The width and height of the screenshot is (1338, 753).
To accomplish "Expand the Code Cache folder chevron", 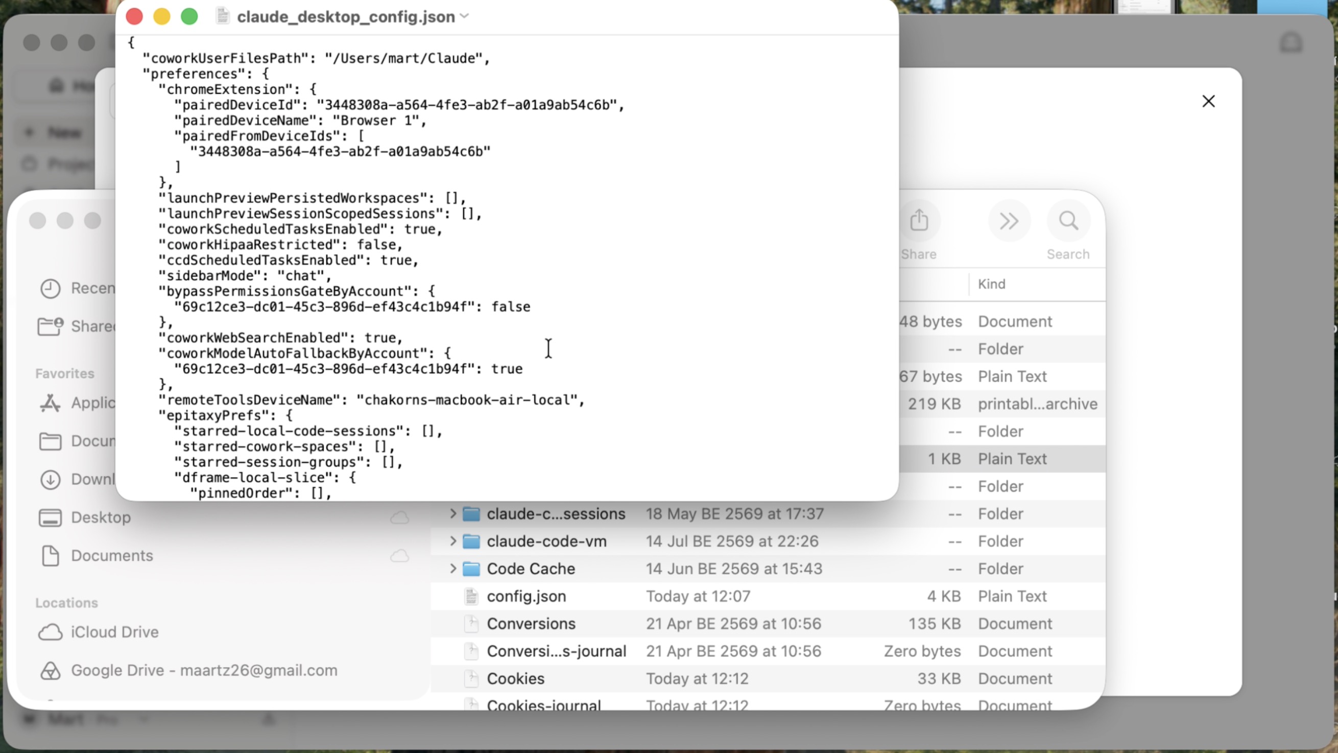I will (x=452, y=569).
